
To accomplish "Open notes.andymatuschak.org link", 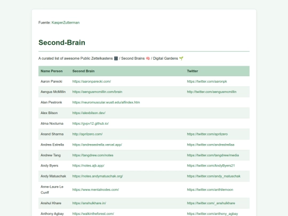I will (x=98, y=176).
